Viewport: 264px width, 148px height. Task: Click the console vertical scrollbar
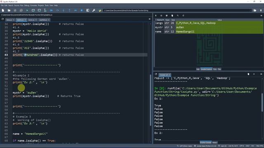coord(262,102)
